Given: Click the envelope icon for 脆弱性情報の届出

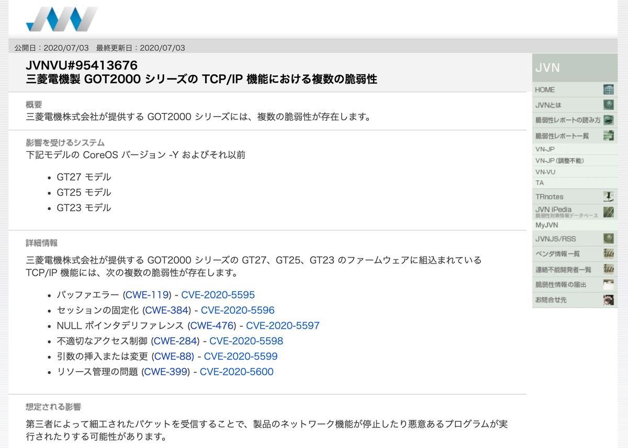Looking at the screenshot, I should tap(608, 285).
